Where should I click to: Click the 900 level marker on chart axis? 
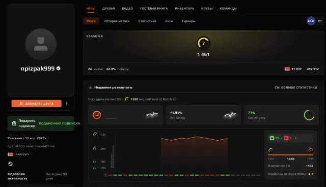pos(95,162)
